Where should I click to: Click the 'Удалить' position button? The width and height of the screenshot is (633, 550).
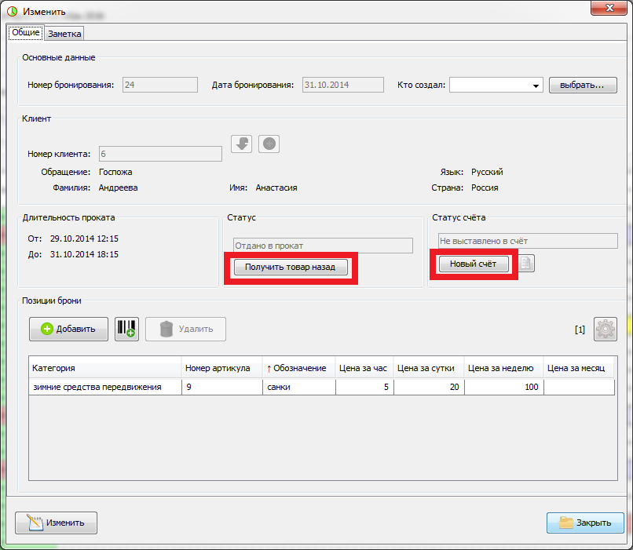[x=185, y=329]
